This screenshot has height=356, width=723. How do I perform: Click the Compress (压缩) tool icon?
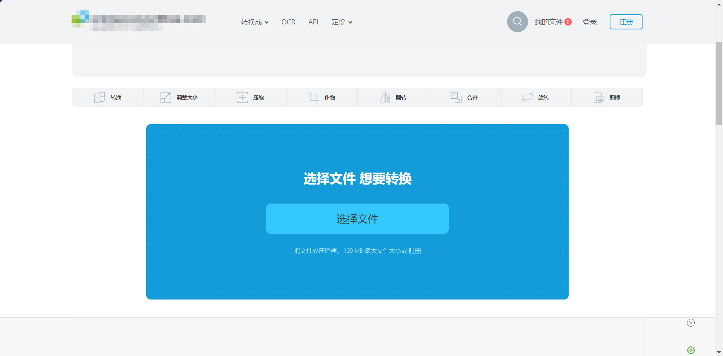[242, 97]
